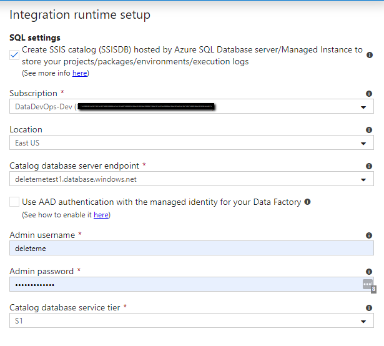Uncheck the Create SSIS catalog checkbox
384x346 pixels.
(x=14, y=55)
